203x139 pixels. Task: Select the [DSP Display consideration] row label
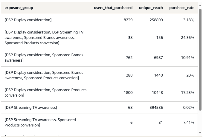28,20
